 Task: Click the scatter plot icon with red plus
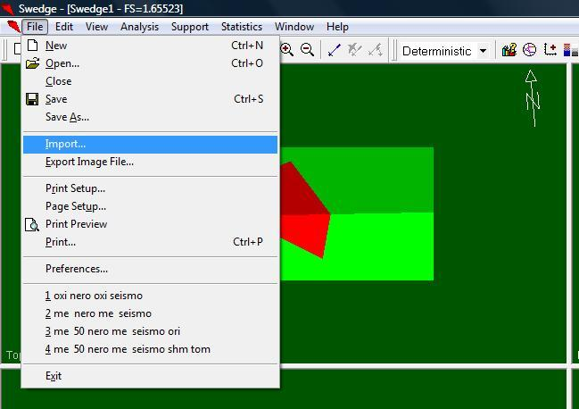(550, 50)
